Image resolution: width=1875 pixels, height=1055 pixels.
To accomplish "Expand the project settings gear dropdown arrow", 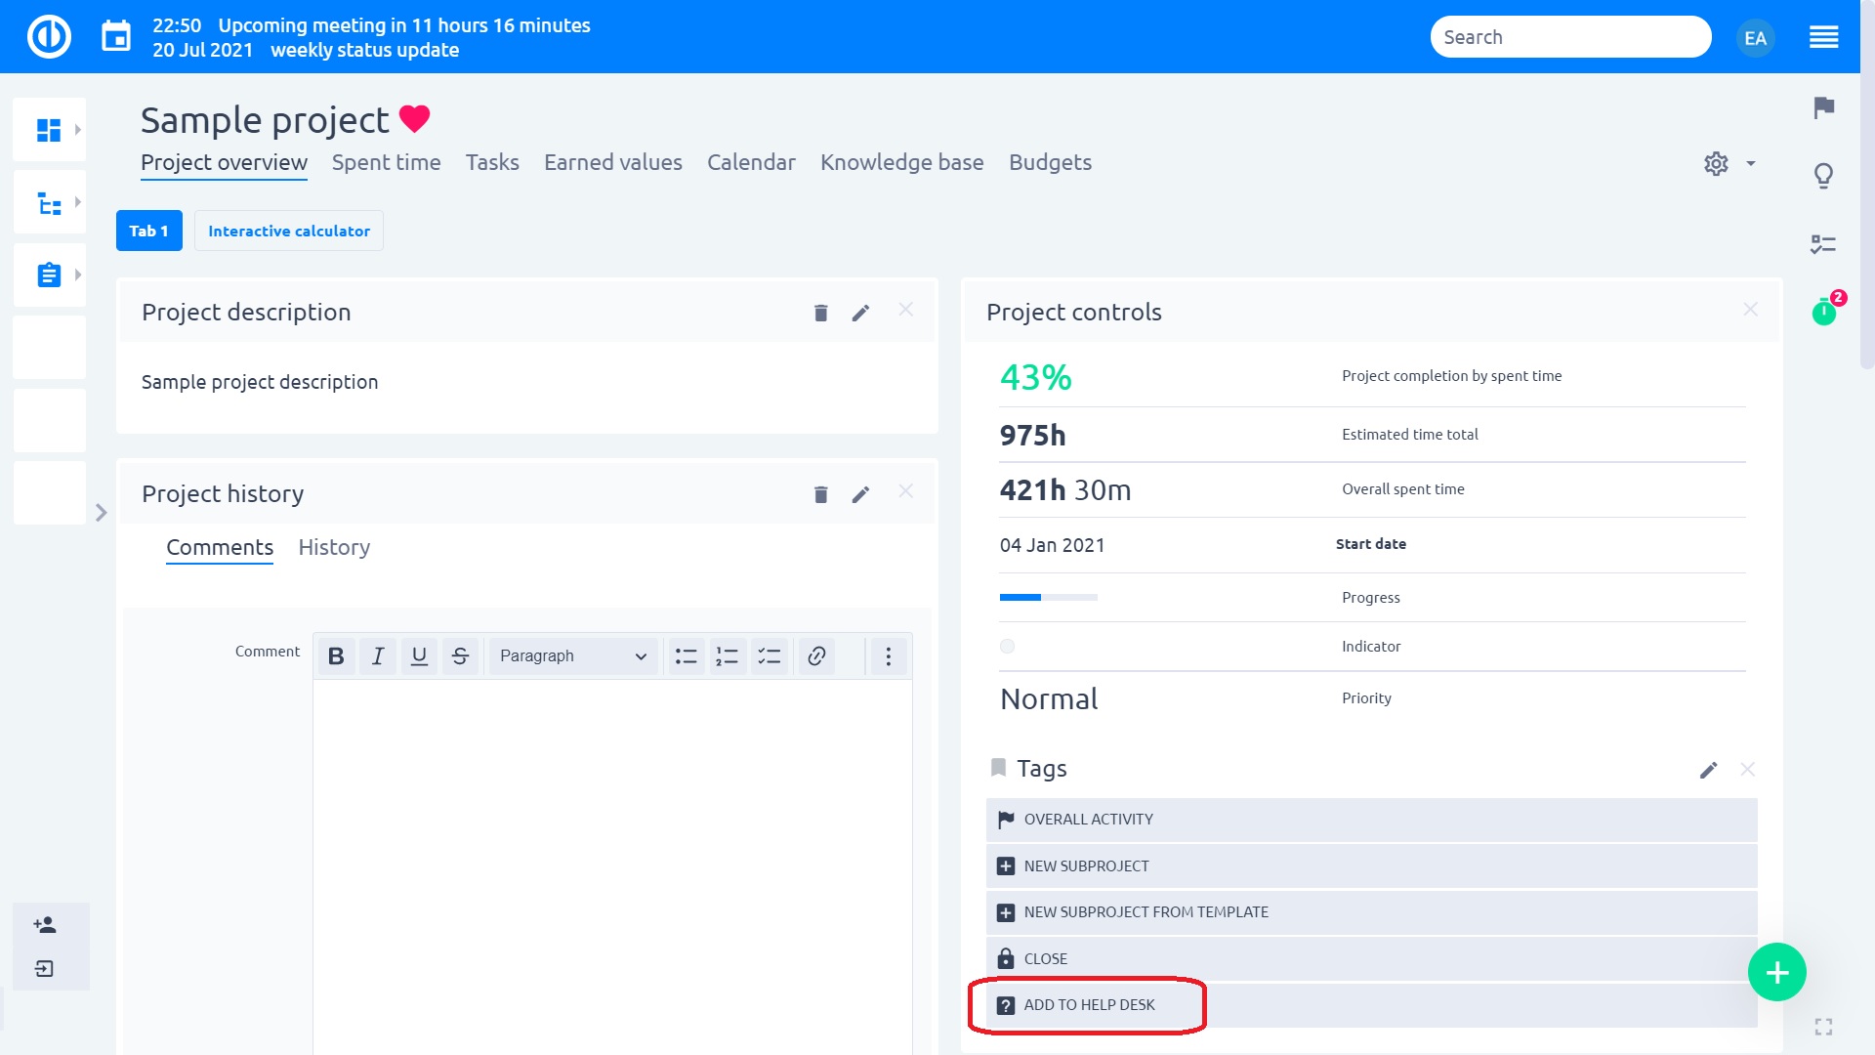I will click(1751, 163).
